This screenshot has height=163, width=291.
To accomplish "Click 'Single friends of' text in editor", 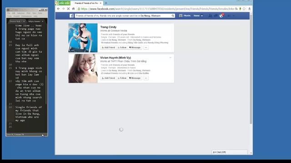I will [x=29, y=107].
